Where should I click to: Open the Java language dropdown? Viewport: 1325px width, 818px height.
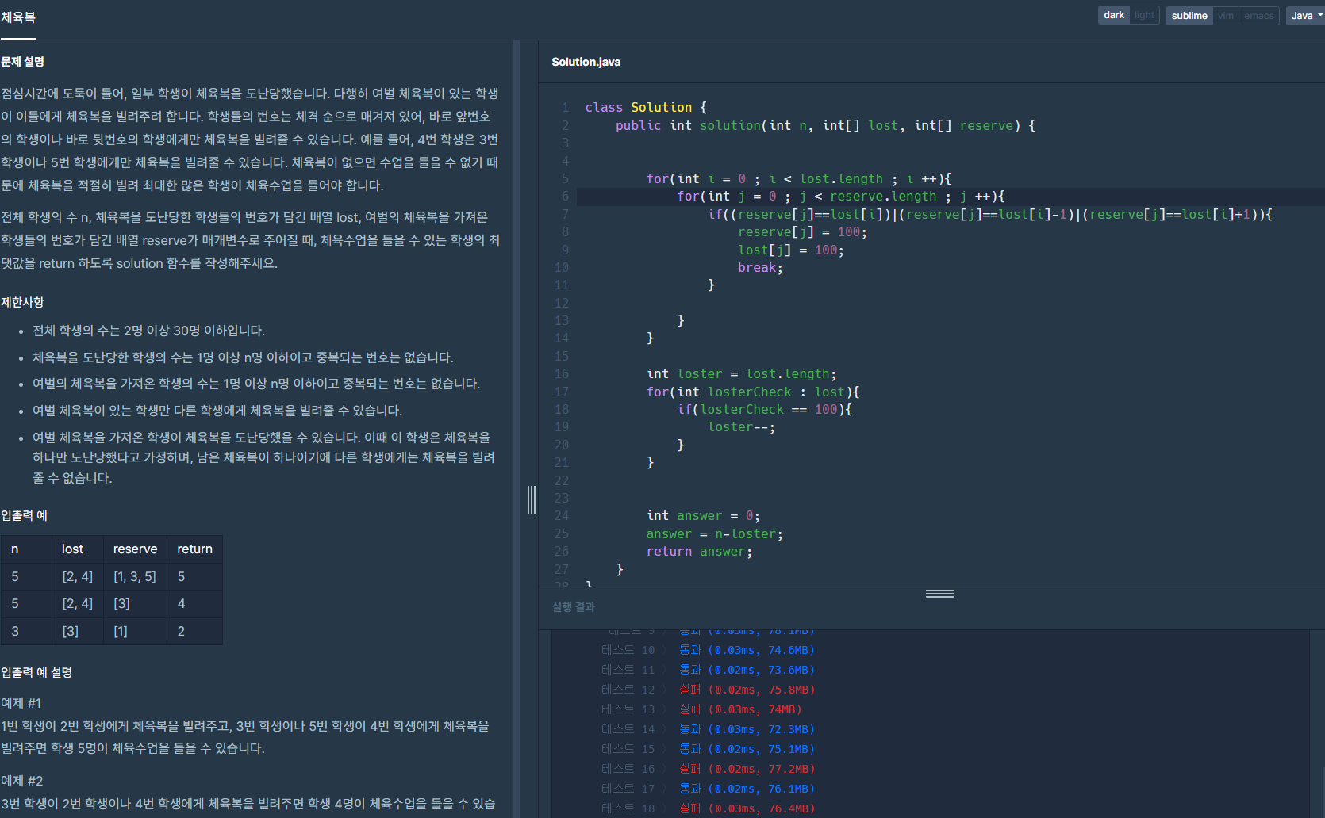coord(1305,16)
